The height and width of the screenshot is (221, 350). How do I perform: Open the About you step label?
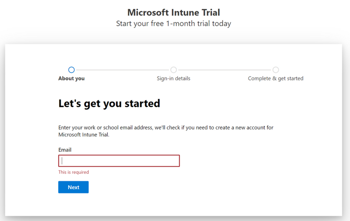click(x=71, y=78)
